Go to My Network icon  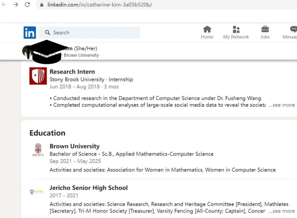(x=236, y=29)
